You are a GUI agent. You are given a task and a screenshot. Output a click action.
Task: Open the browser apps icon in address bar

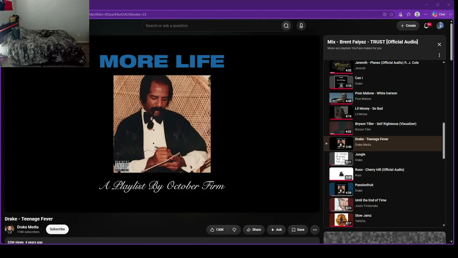pos(385,14)
